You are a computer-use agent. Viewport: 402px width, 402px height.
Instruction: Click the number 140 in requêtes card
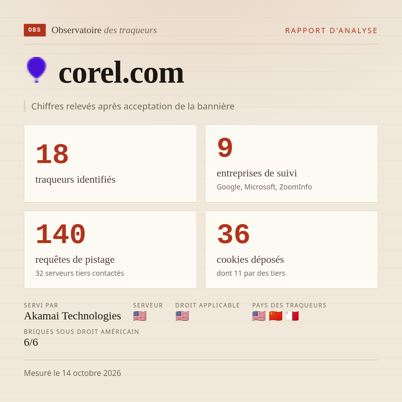point(61,234)
